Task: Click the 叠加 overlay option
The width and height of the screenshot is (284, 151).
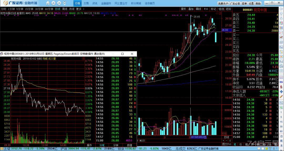Action: click(191, 9)
